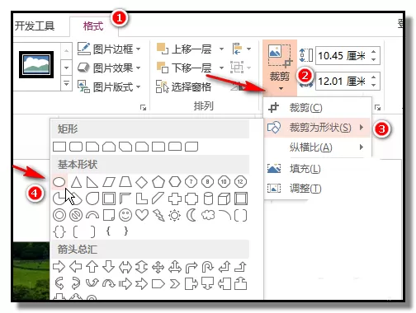Expand the 上移一层 dropdown arrow

(221, 49)
